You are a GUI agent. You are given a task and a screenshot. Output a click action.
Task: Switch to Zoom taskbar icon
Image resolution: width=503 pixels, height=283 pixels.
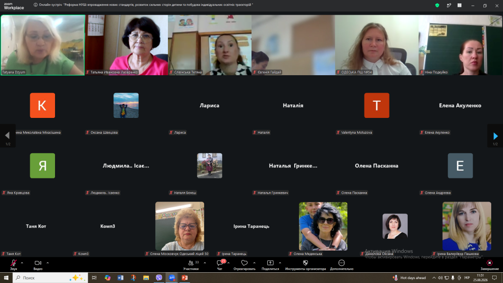pyautogui.click(x=172, y=278)
